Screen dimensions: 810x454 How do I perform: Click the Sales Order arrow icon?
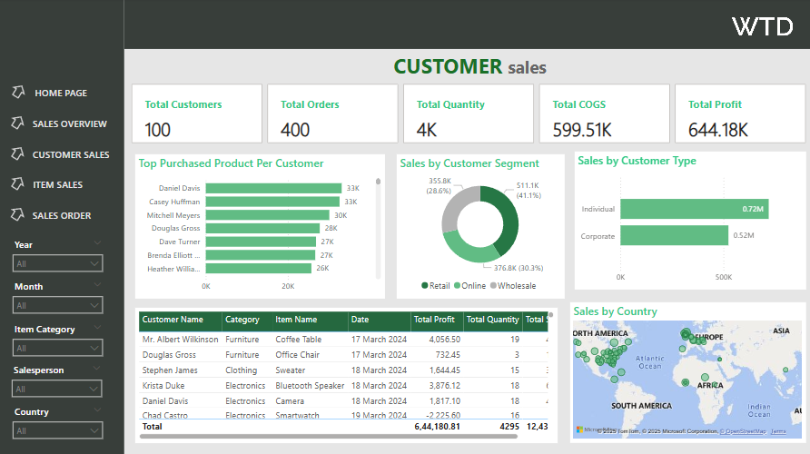(x=17, y=215)
